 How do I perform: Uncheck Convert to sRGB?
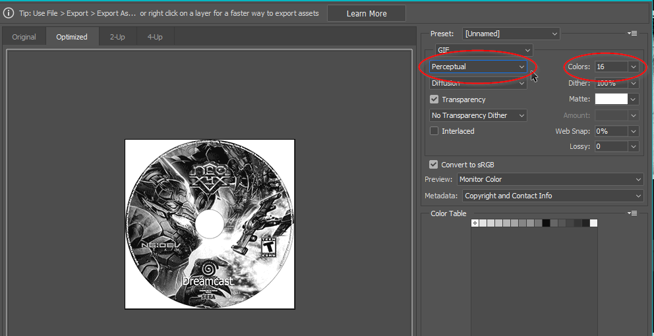click(x=434, y=164)
